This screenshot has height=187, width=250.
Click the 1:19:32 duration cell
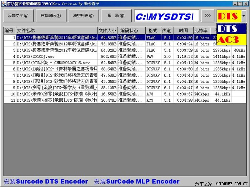point(184,56)
